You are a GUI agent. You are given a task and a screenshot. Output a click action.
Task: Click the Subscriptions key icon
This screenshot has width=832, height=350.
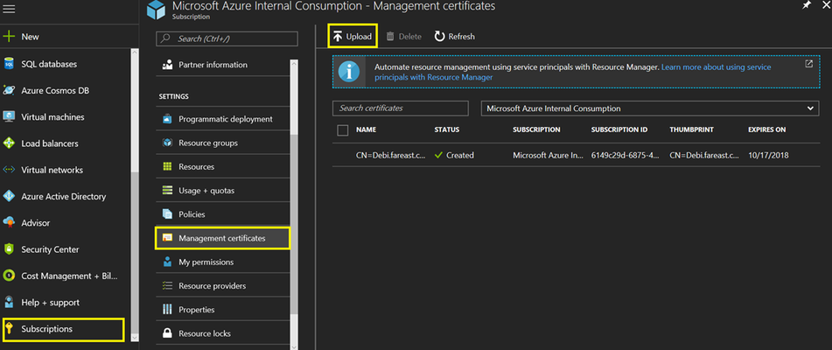(9, 329)
